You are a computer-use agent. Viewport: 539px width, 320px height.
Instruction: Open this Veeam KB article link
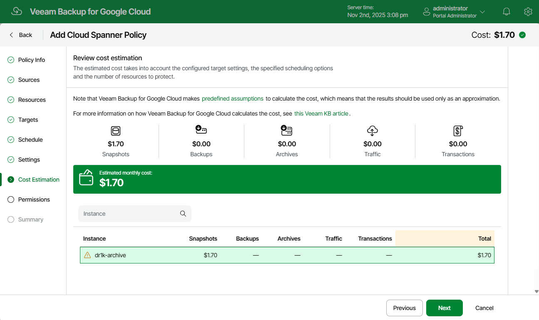[321, 113]
